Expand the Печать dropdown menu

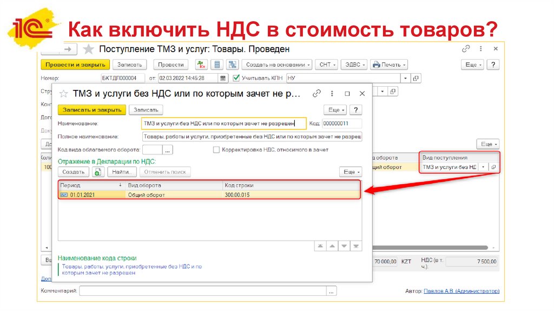coord(388,64)
